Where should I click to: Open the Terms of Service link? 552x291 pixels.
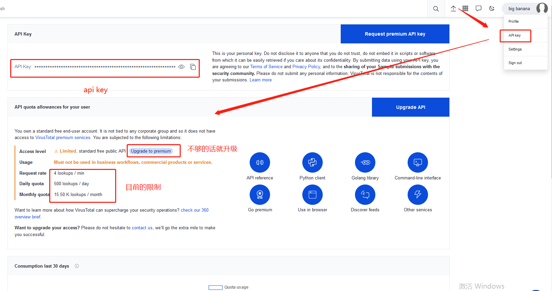(x=266, y=67)
